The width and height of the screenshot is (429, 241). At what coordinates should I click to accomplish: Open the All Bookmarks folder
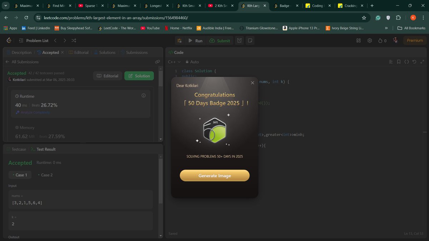(411, 28)
